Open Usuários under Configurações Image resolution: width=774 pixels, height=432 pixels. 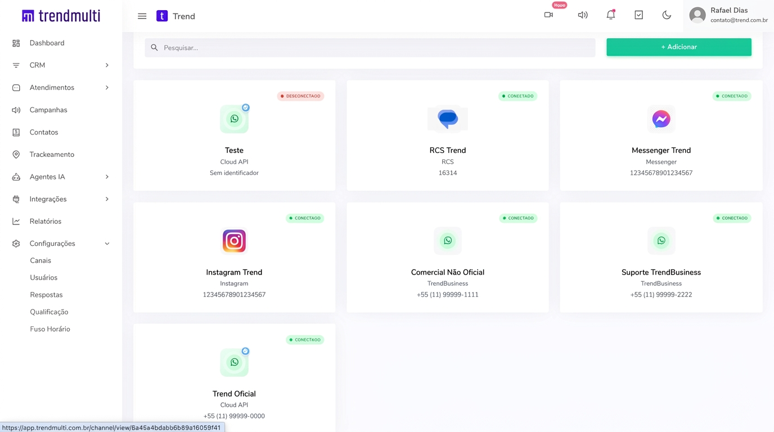(x=44, y=277)
